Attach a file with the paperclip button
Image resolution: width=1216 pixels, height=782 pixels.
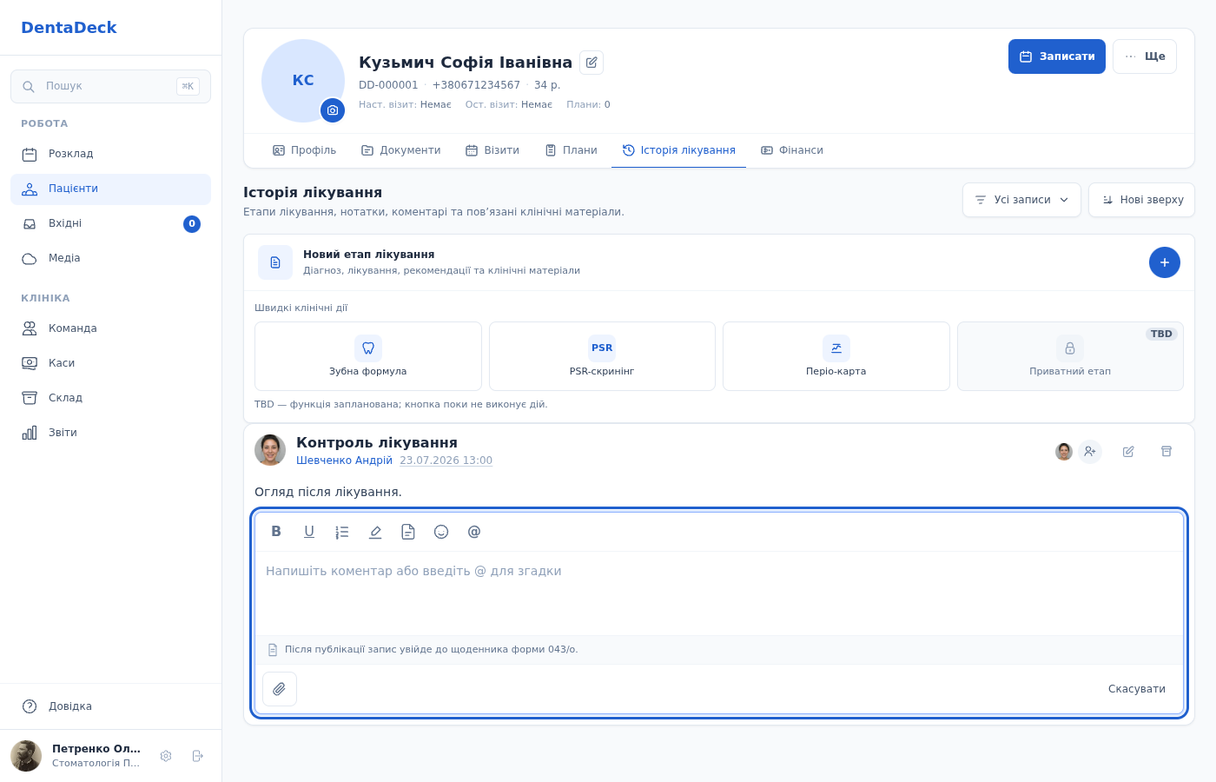280,689
